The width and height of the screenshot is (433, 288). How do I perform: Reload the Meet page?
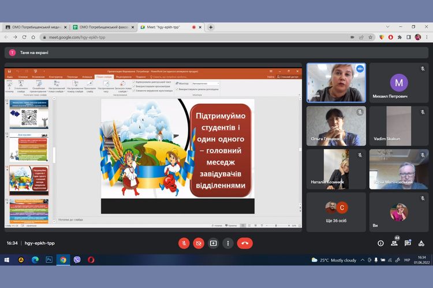pyautogui.click(x=33, y=37)
